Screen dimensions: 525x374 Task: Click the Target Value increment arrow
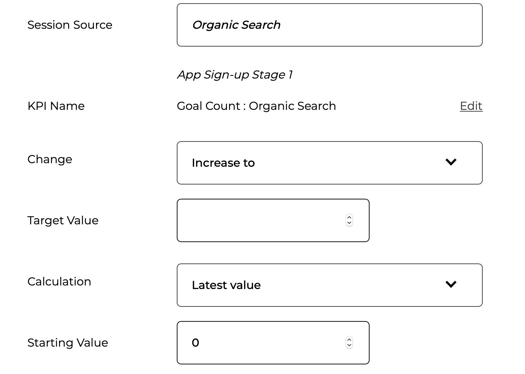click(349, 217)
